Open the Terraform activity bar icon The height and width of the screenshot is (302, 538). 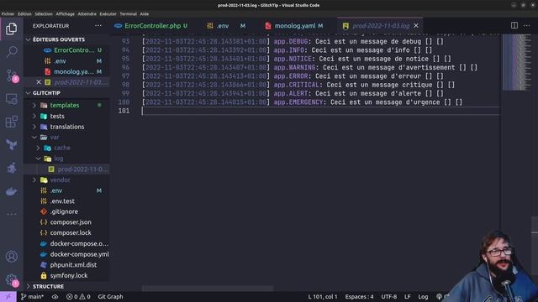[x=11, y=144]
